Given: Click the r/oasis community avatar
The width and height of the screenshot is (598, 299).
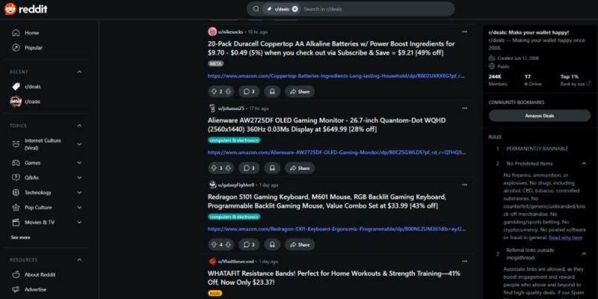Looking at the screenshot, I should pyautogui.click(x=16, y=102).
